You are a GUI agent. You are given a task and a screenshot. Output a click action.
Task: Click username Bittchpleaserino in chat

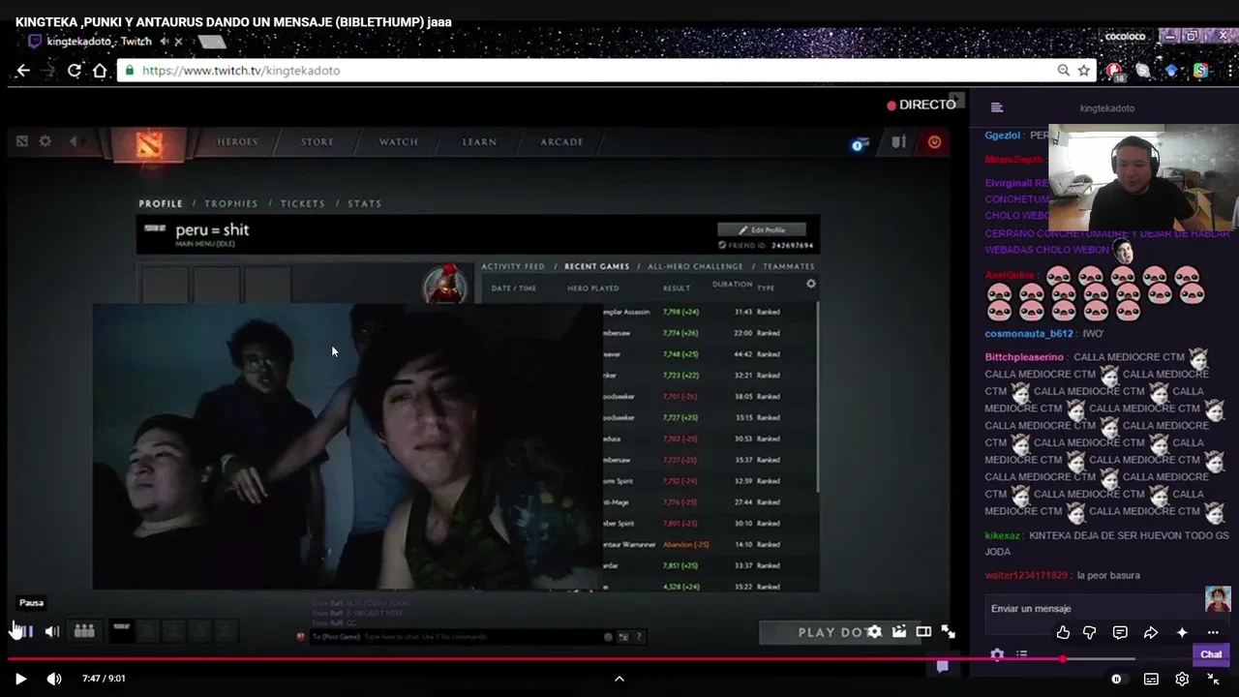pos(1024,357)
